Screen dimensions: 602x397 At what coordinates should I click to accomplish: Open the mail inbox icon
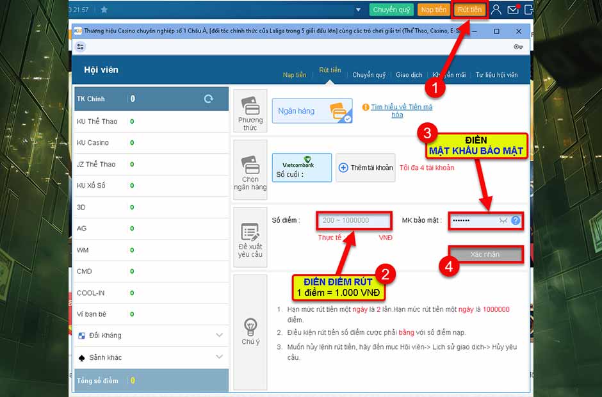pos(513,10)
